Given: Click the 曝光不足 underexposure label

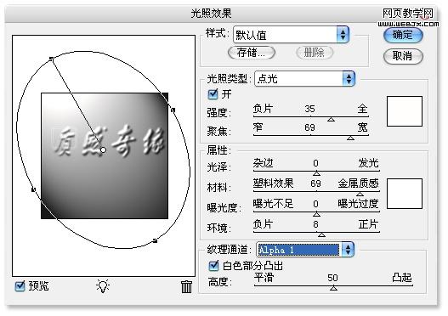Looking at the screenshot, I should pos(273,204).
